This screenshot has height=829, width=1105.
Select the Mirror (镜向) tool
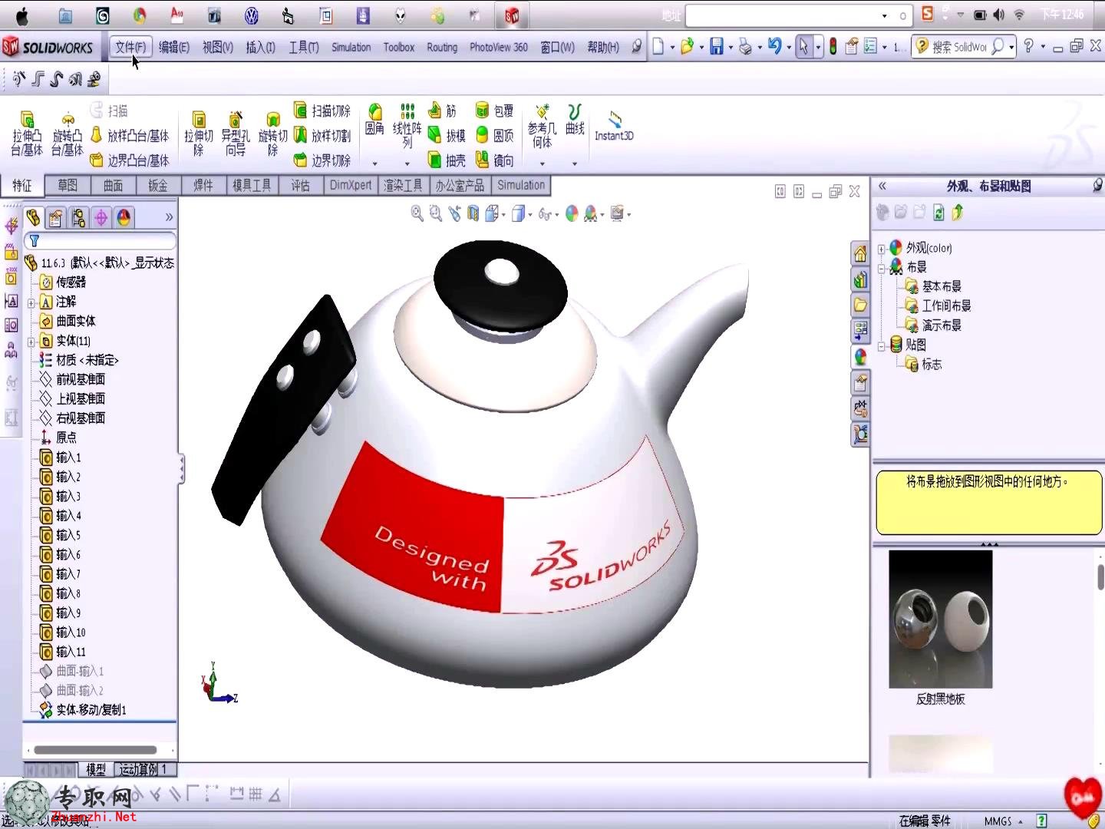pos(494,160)
